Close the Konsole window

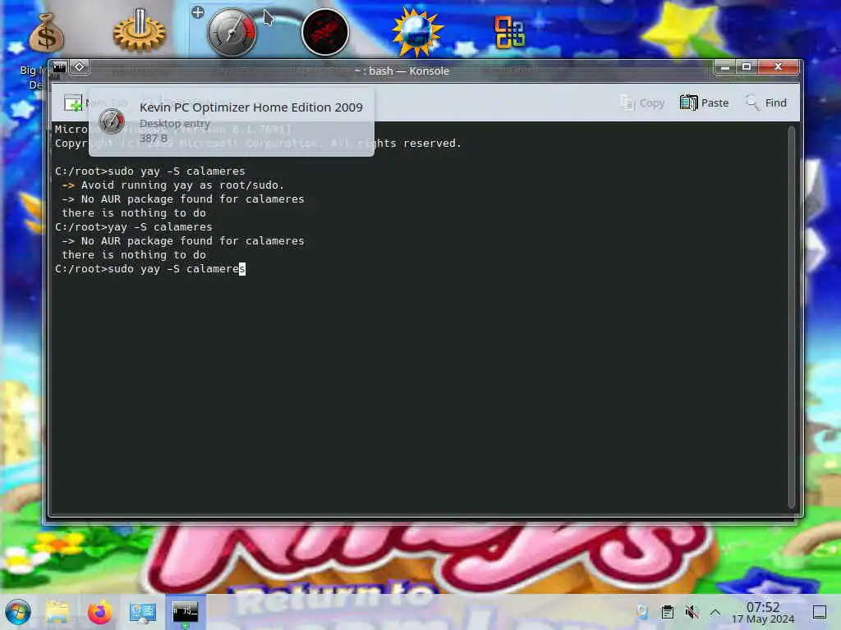pos(779,67)
